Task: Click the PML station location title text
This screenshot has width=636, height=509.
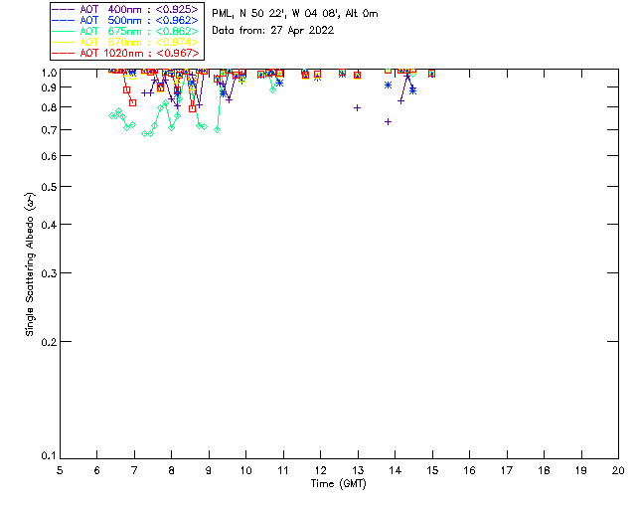Action: coord(294,14)
